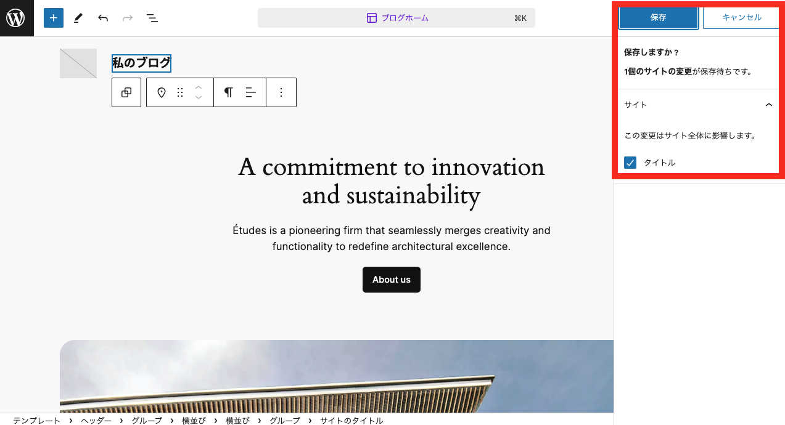The image size is (785, 425).
Task: Select サイトのタイトル in the breadcrumb
Action: point(351,421)
